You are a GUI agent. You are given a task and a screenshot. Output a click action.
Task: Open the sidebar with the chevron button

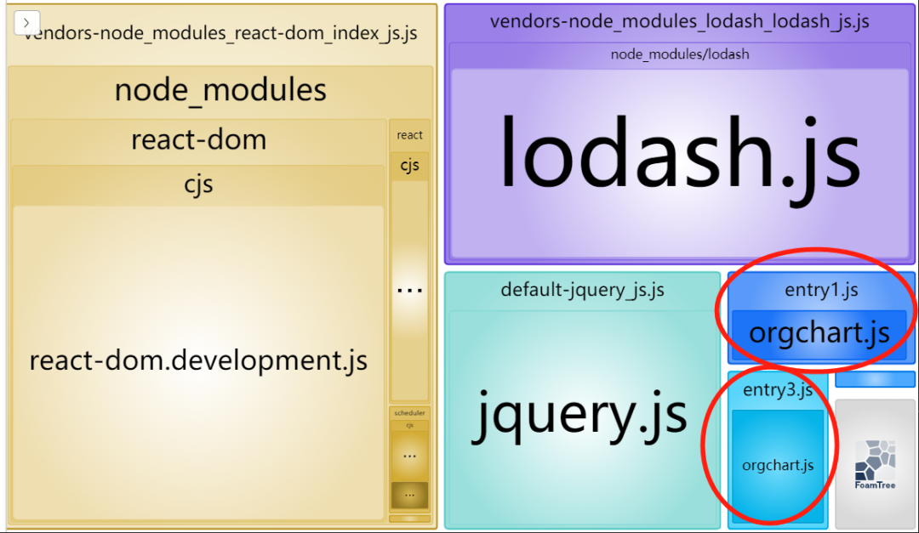pos(26,22)
